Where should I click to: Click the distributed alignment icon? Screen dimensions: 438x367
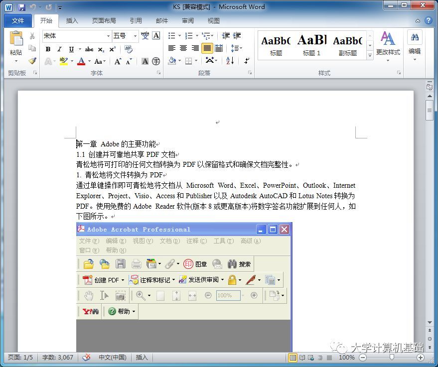click(x=219, y=48)
